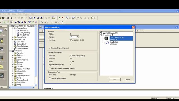This screenshot has height=101, width=179.
Task: Select Data Block in the project tree
Action: point(21,42)
